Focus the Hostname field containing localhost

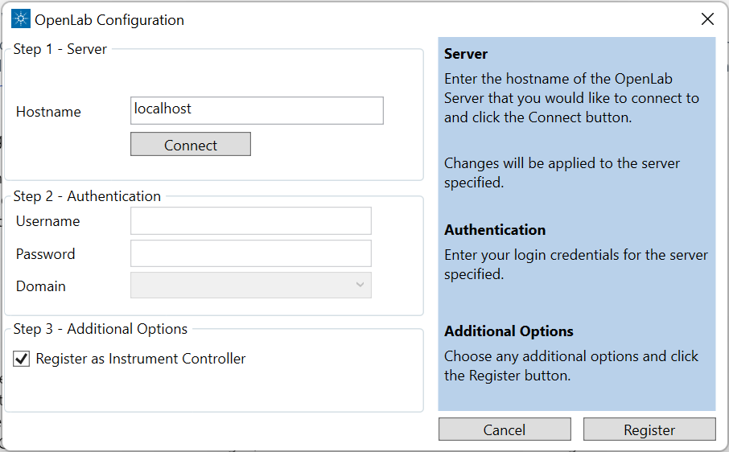(257, 110)
